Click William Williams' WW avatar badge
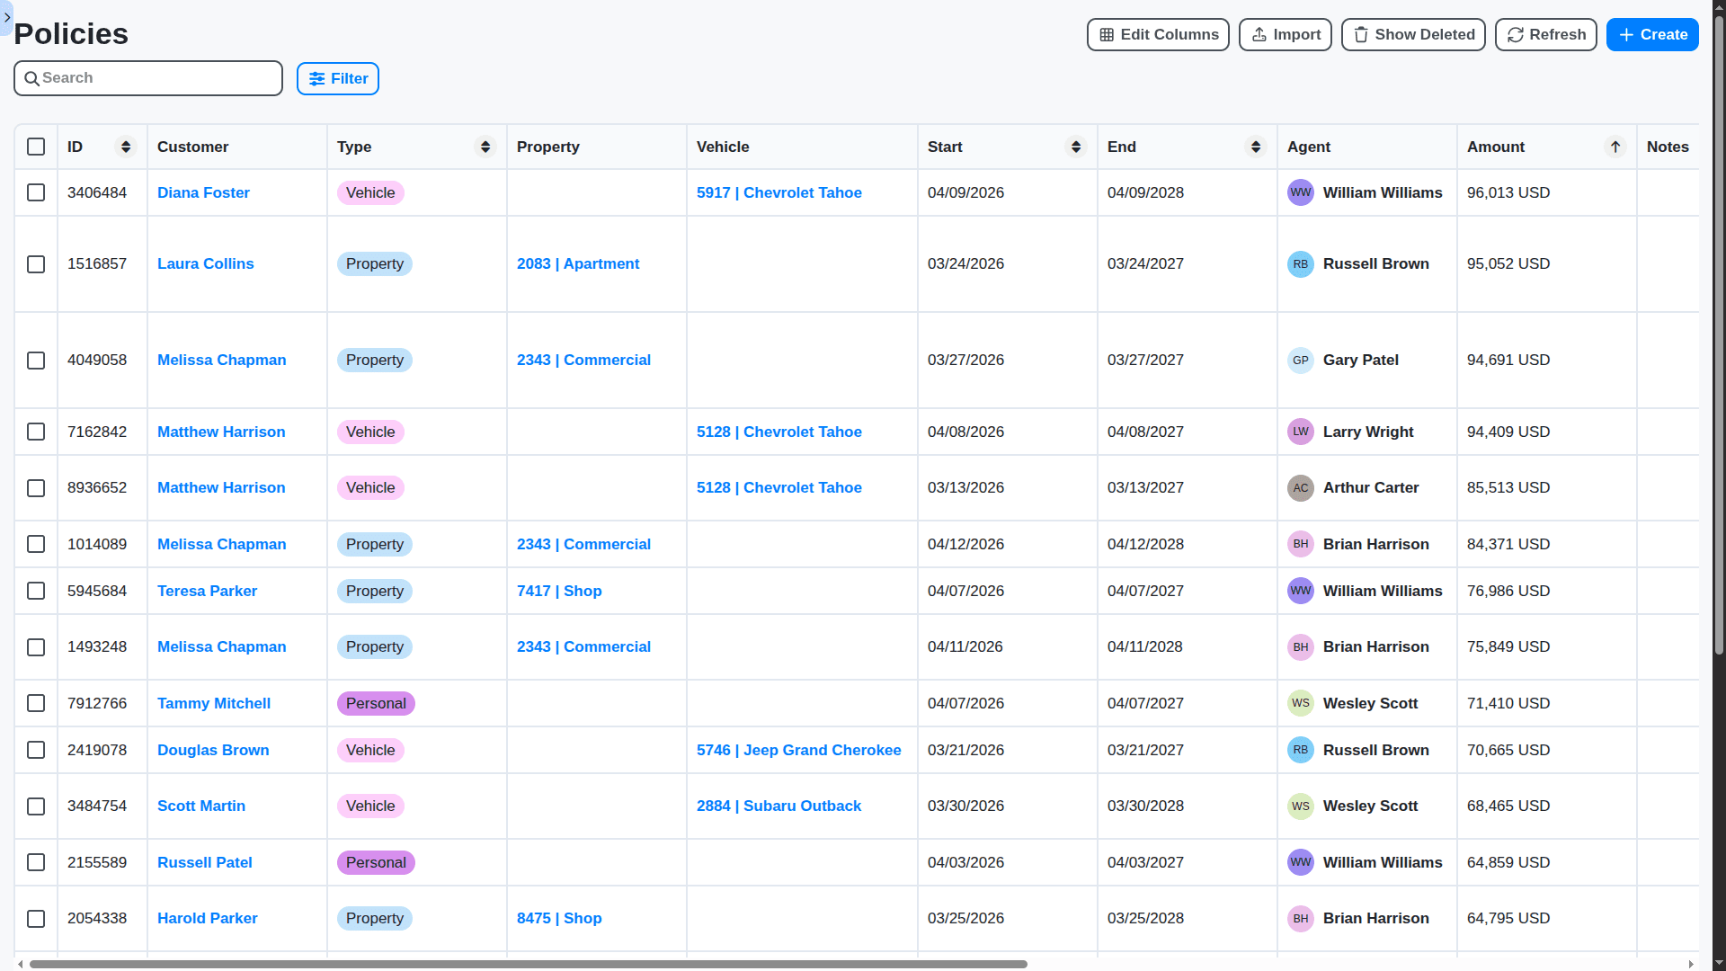The height and width of the screenshot is (971, 1726). point(1301,192)
